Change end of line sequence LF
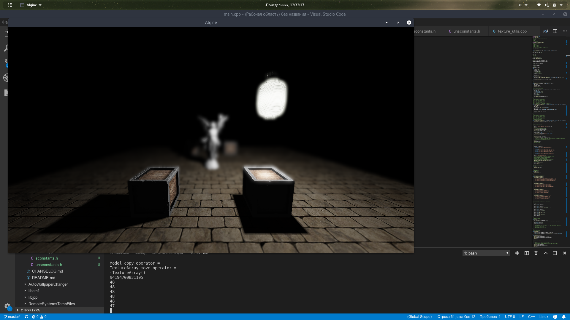Screen dimensions: 570x320 (x=521, y=317)
